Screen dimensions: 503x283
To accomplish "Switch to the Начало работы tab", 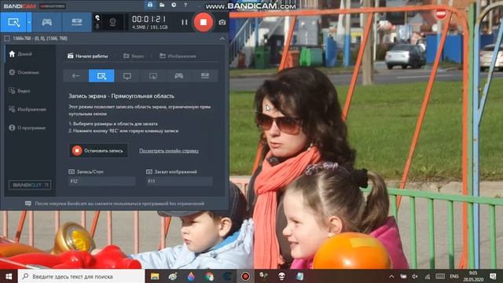I will [87, 56].
